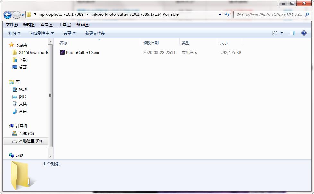Open the 2345Downloads favorite folder
Image resolution: width=314 pixels, height=194 pixels.
point(33,52)
